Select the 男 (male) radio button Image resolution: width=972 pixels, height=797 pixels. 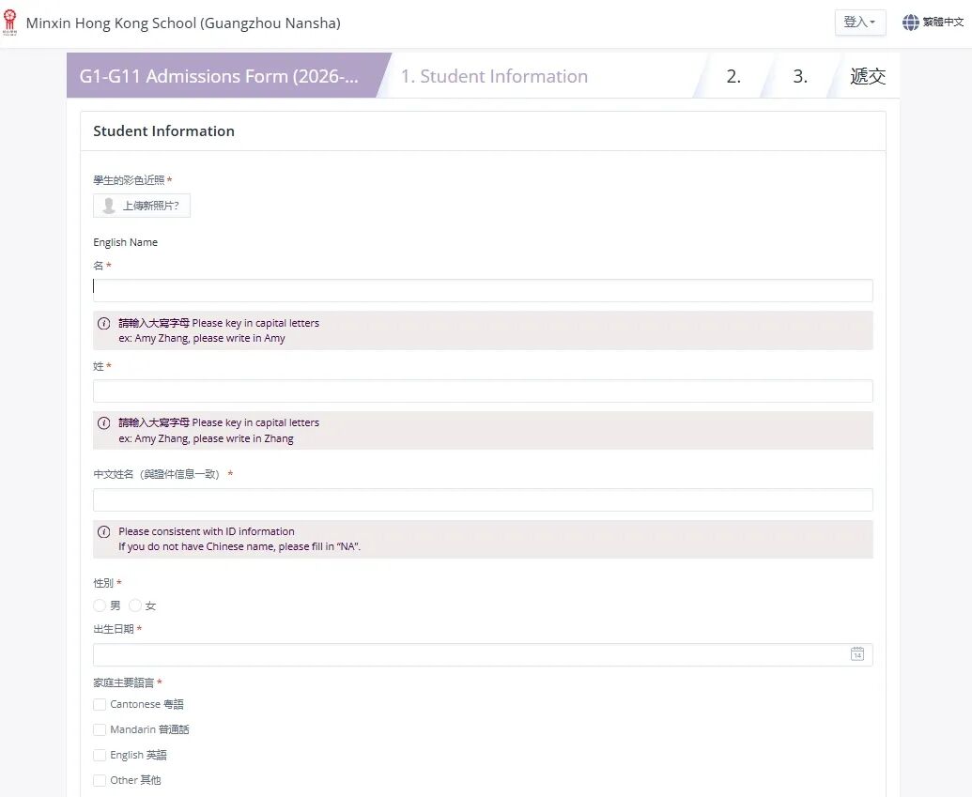tap(100, 605)
